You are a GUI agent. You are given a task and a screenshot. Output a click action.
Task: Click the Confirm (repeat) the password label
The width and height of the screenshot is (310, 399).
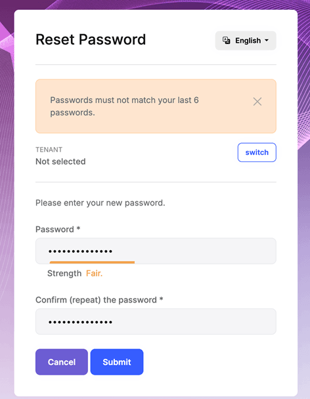[x=99, y=300]
